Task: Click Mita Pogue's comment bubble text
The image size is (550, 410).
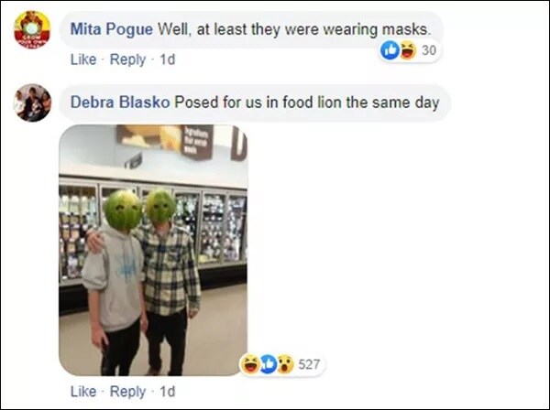Action: point(294,29)
